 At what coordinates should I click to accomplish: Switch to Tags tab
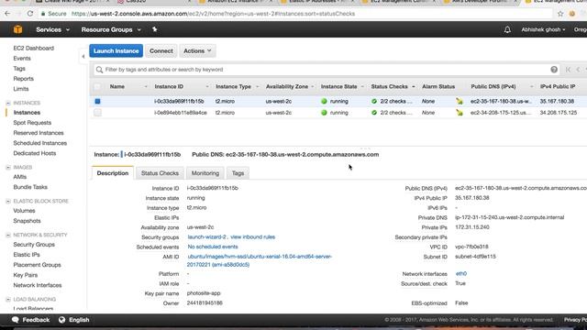click(238, 173)
